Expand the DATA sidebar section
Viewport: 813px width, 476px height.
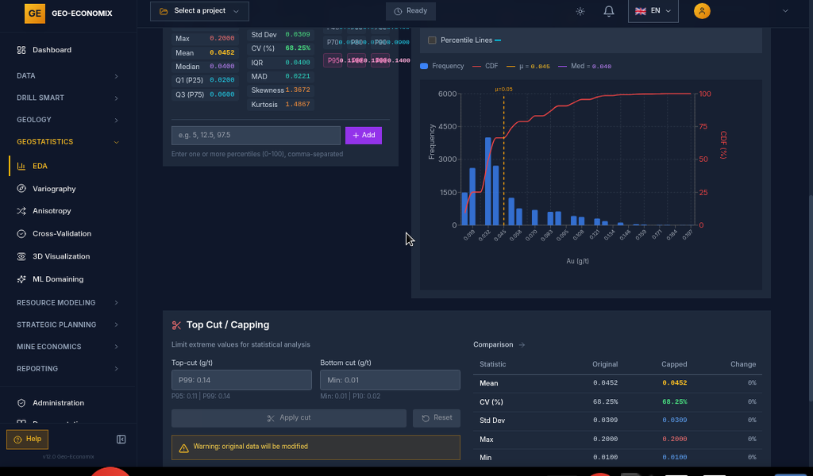pyautogui.click(x=67, y=76)
